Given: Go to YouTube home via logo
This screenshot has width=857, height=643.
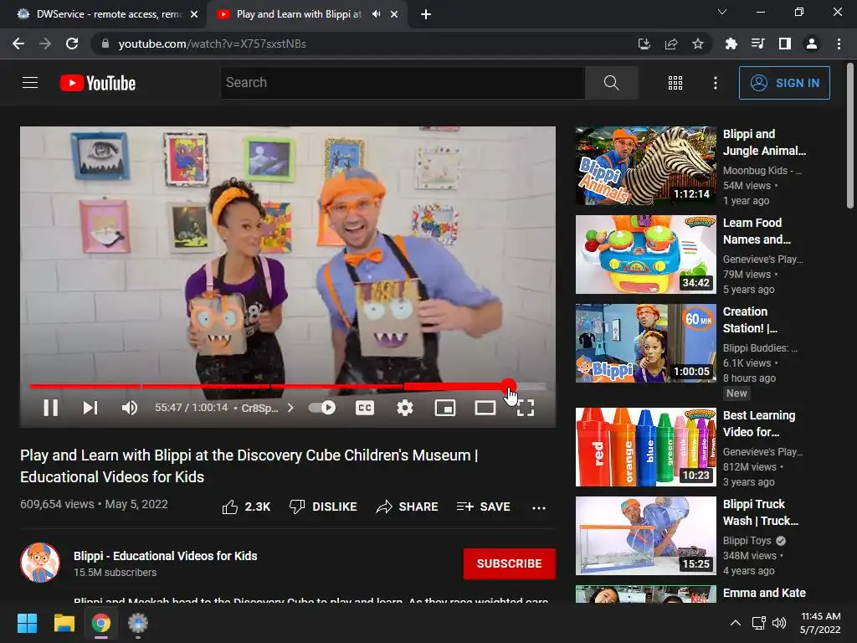Looking at the screenshot, I should click(x=98, y=83).
